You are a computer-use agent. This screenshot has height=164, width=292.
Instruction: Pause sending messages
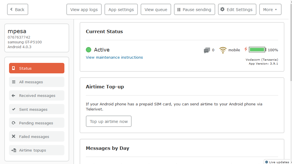point(194,9)
